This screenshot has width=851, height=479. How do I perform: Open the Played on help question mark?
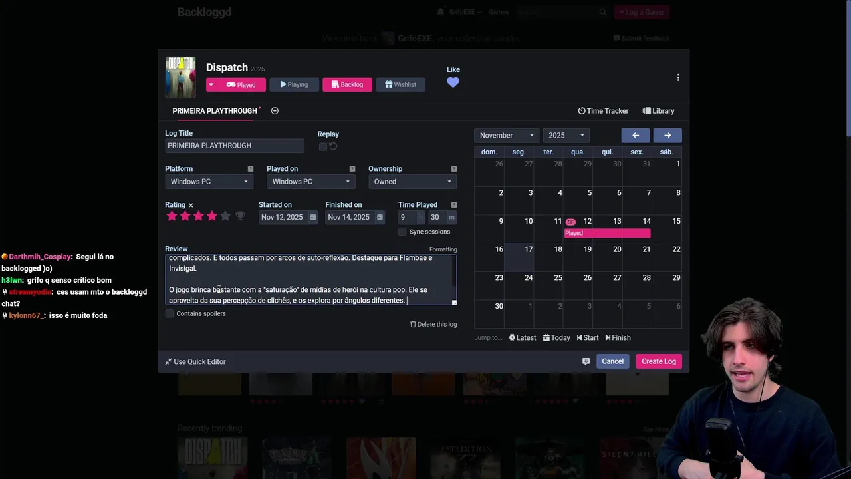[x=352, y=169]
